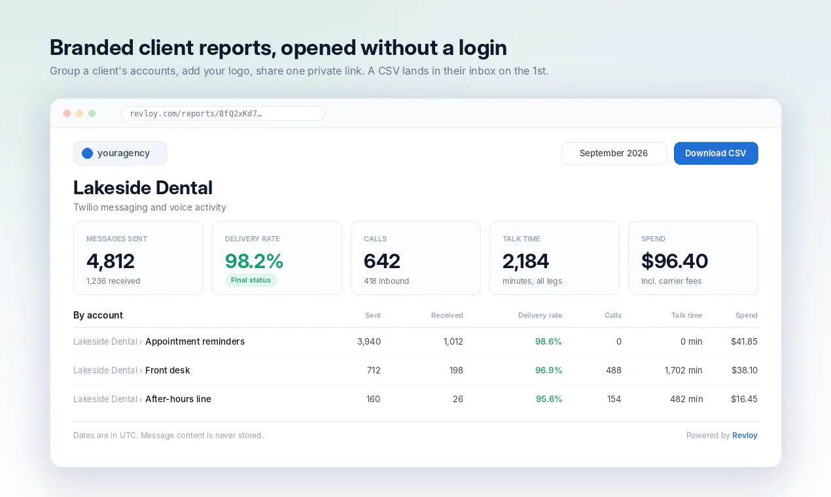The width and height of the screenshot is (831, 497).
Task: Open the September 2026 month selector
Action: point(614,153)
